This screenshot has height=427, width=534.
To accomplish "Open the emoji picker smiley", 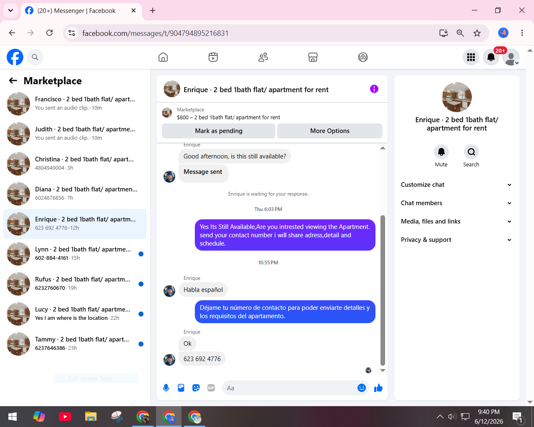I will 362,388.
